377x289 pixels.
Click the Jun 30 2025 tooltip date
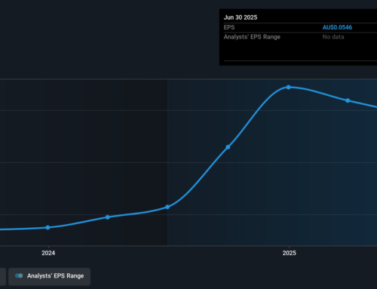pos(241,17)
